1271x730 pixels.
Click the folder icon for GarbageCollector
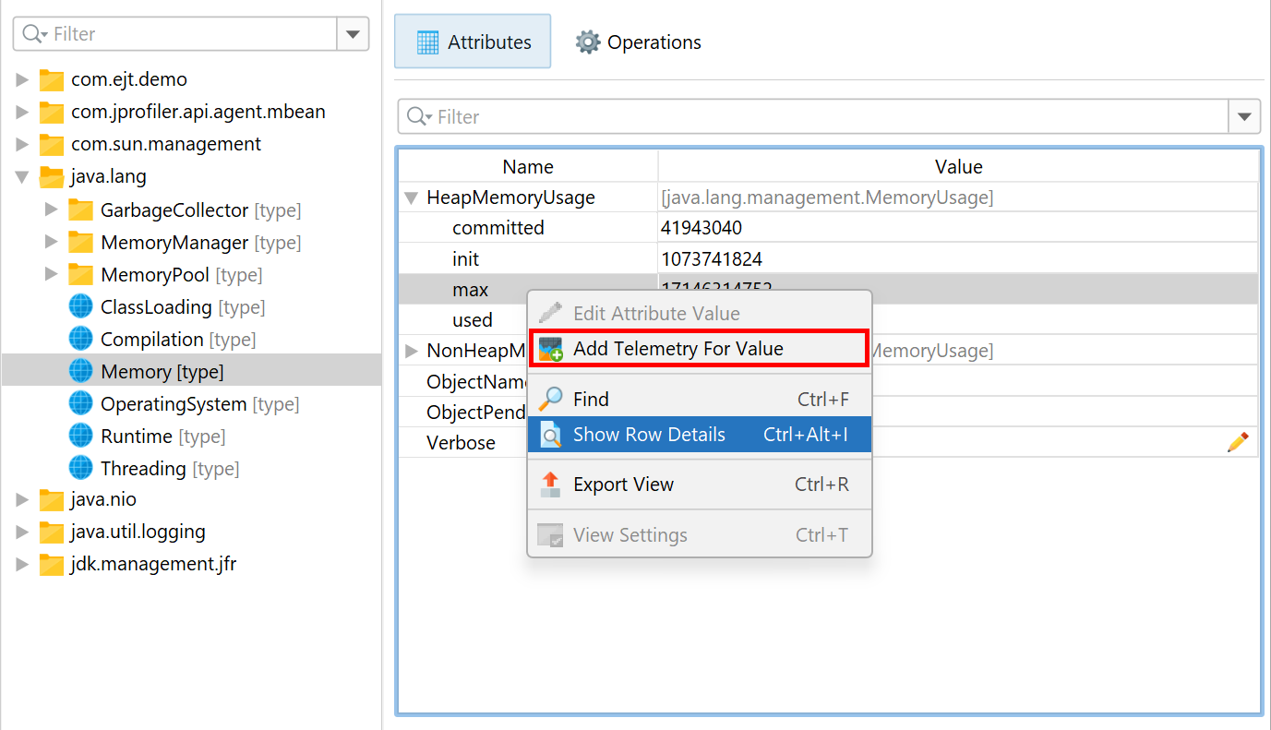pos(81,210)
